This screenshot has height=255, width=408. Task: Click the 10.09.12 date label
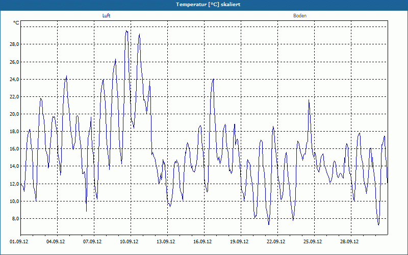click(129, 242)
